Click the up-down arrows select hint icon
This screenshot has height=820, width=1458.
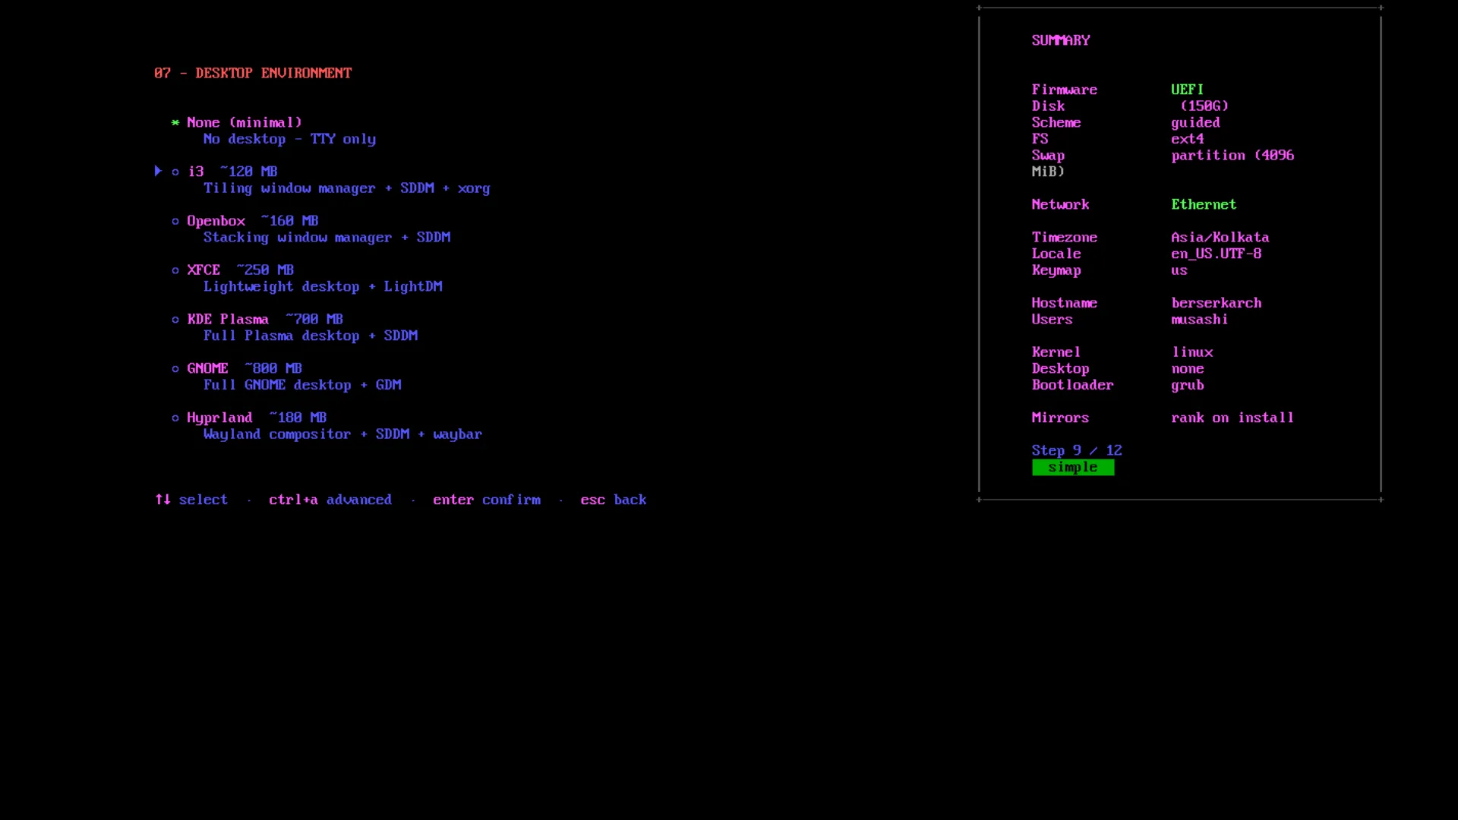[x=163, y=500]
